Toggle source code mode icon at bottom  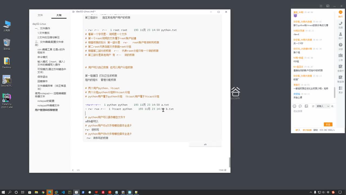click(78, 170)
